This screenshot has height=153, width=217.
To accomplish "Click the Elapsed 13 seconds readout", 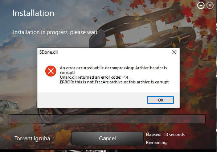I will point(165,135).
